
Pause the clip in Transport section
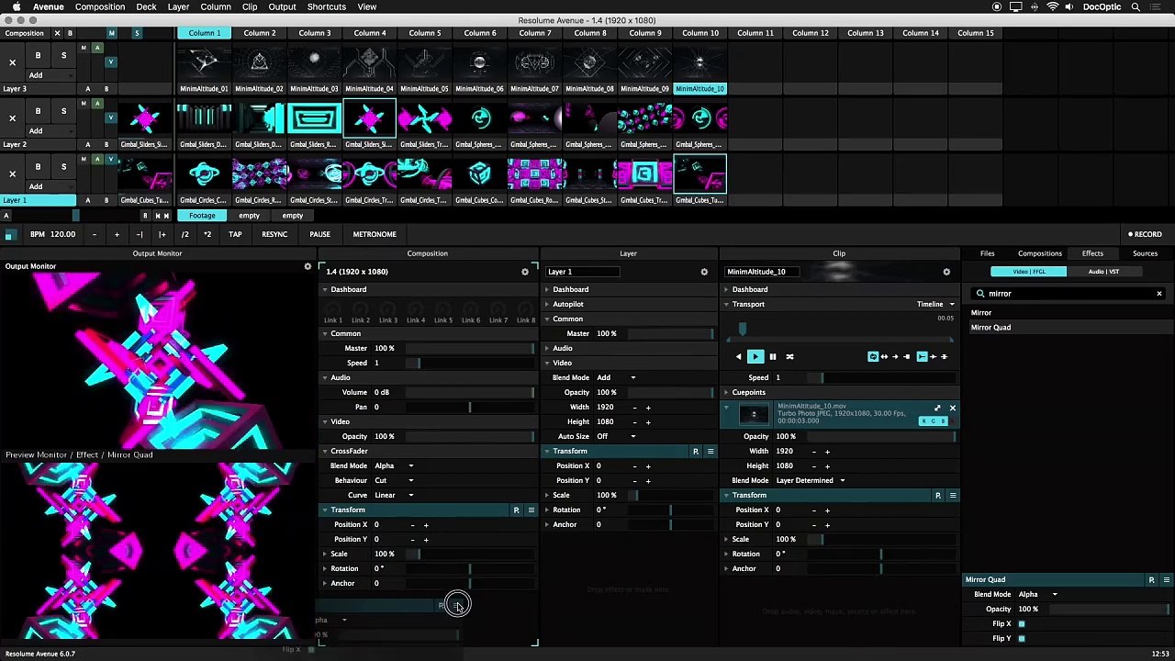pos(772,356)
